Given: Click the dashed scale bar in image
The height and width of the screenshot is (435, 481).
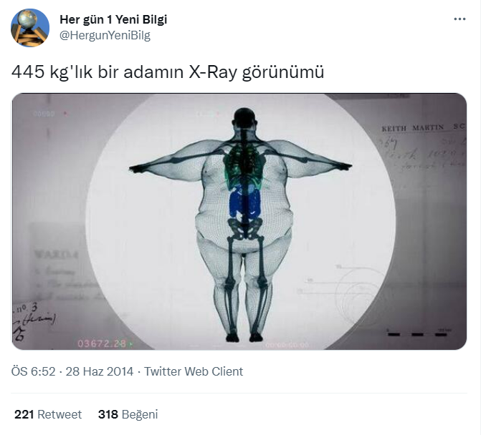Looking at the screenshot, I should point(417,334).
